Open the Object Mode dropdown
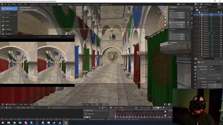This screenshot has height=125, width=223. click(12, 104)
